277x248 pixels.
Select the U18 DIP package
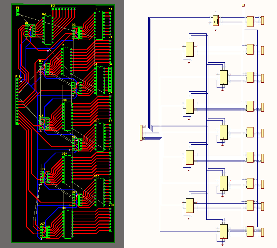tap(68, 224)
